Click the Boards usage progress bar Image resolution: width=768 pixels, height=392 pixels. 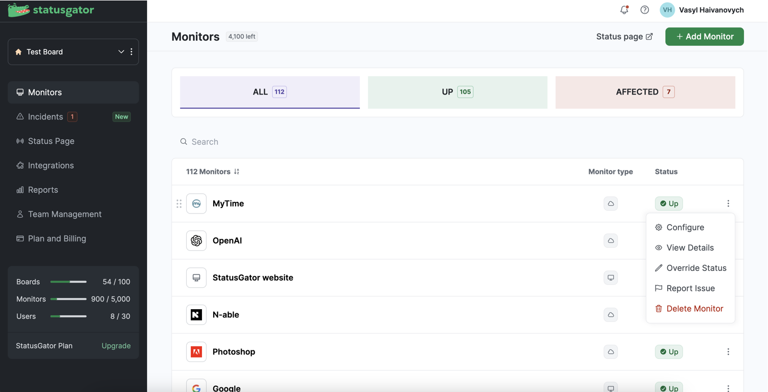(x=68, y=282)
